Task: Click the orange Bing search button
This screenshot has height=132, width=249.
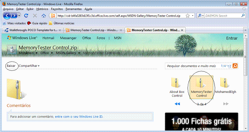Action: 235,66
